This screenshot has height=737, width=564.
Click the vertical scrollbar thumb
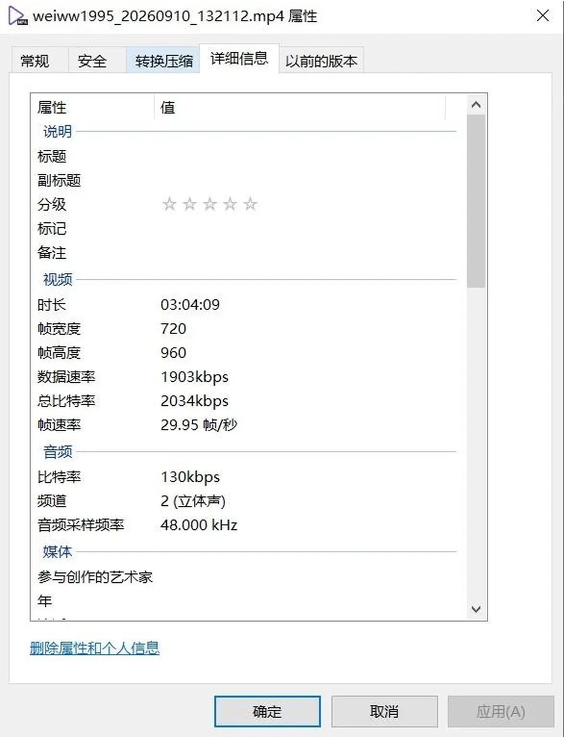476,201
